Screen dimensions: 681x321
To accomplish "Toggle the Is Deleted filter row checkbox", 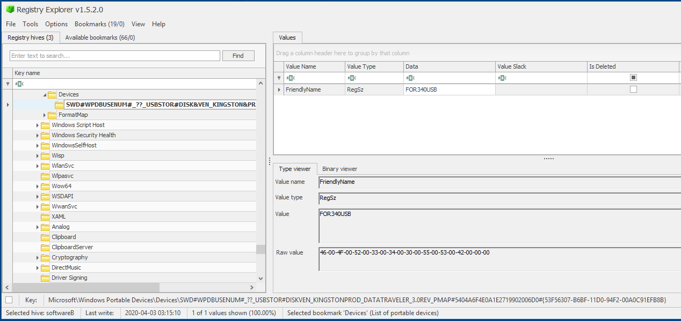I will (633, 78).
